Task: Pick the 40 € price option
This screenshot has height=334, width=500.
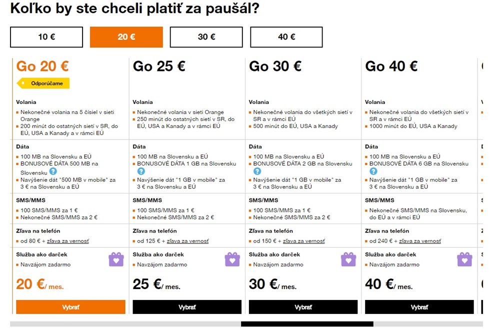Action: click(x=286, y=37)
